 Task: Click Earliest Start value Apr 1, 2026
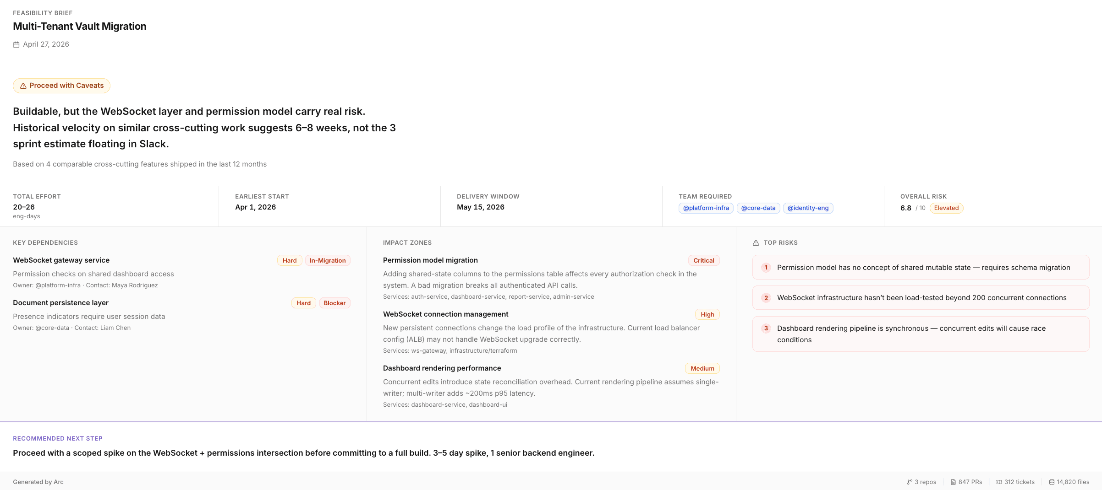256,207
